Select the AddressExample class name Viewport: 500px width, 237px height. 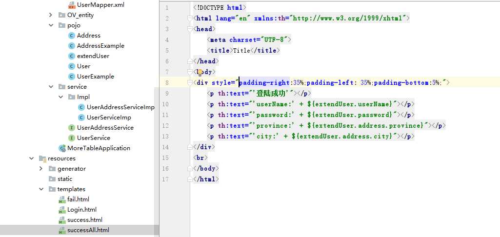(x=100, y=46)
